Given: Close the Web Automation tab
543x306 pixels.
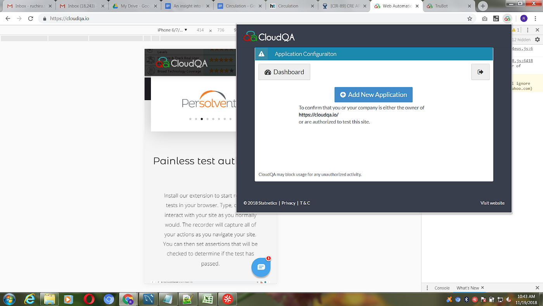Looking at the screenshot, I should tap(416, 6).
